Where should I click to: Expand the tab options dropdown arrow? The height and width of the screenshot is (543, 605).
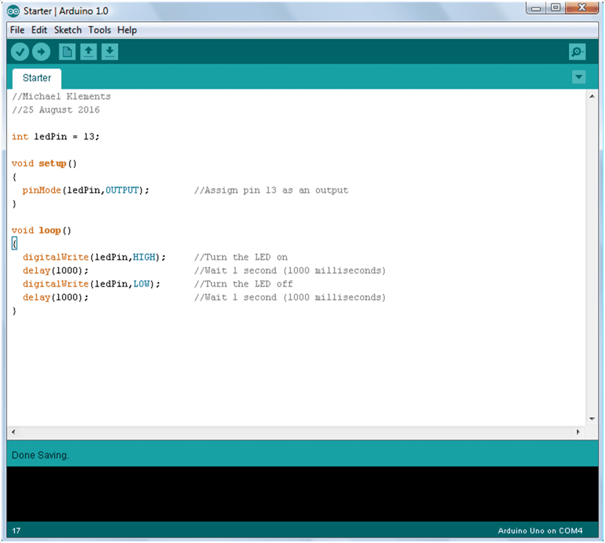(579, 77)
